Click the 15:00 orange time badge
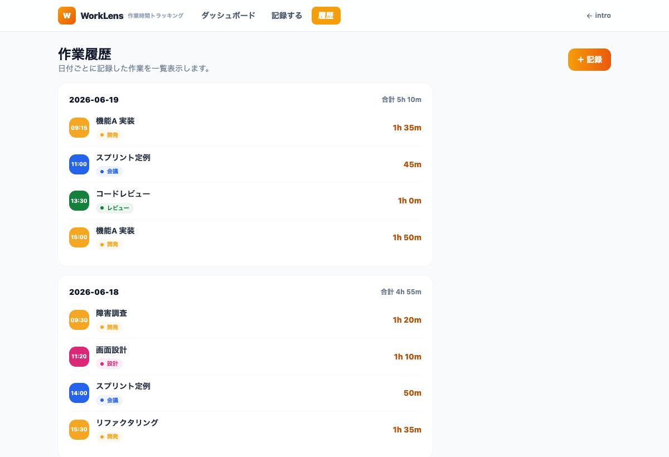This screenshot has width=669, height=457. tap(79, 237)
